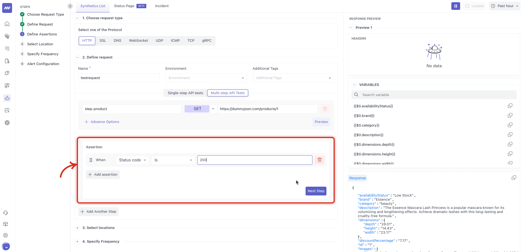The height and width of the screenshot is (252, 523).
Task: Switch to Multi-step API Tests mode
Action: (x=227, y=93)
